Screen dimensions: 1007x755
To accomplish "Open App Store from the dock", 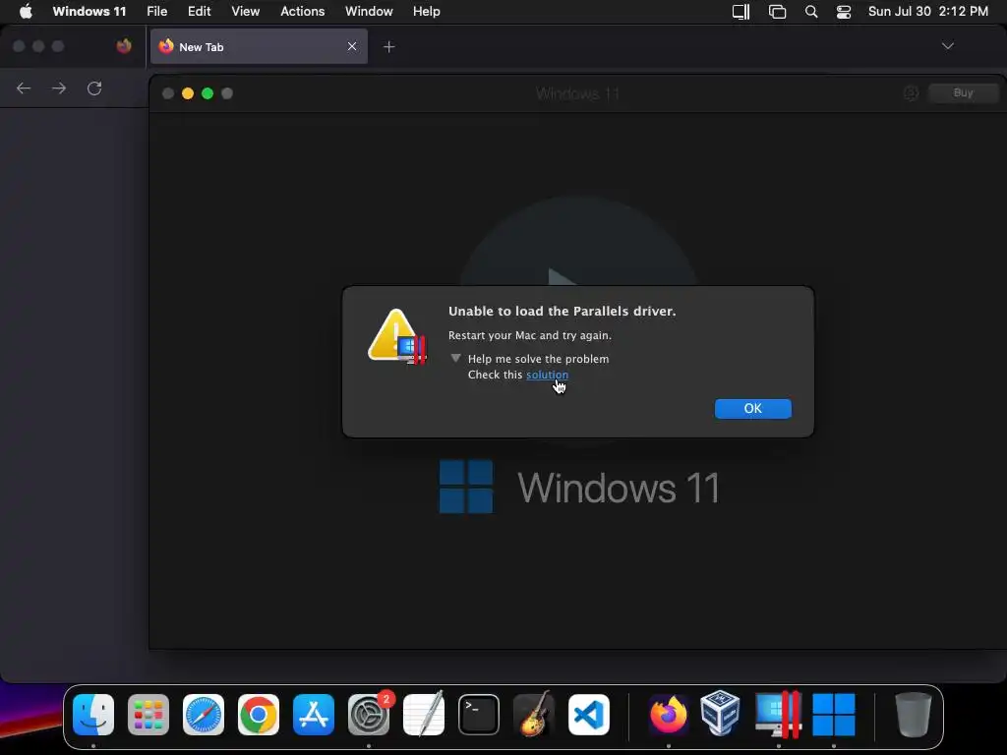I will tap(314, 715).
